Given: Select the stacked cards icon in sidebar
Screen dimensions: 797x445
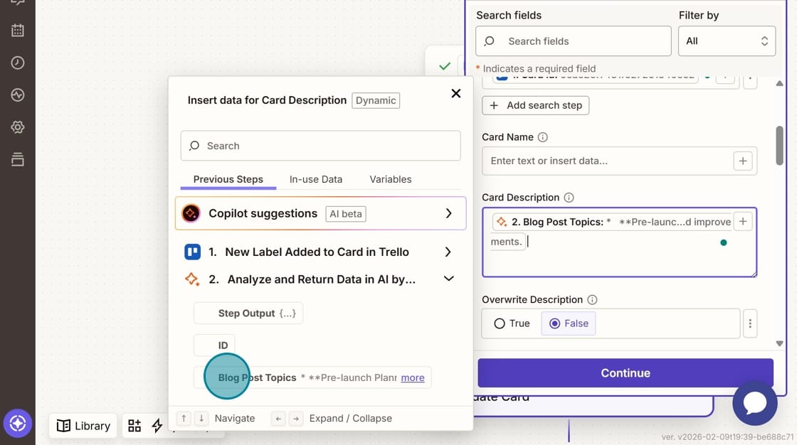Looking at the screenshot, I should (x=17, y=159).
